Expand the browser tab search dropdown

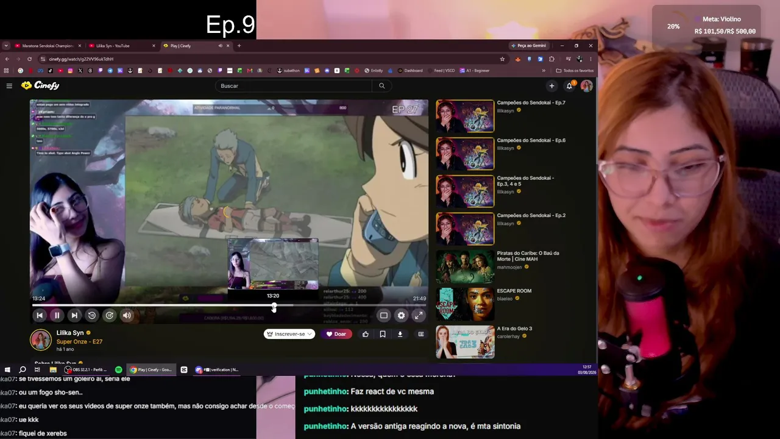(6, 46)
